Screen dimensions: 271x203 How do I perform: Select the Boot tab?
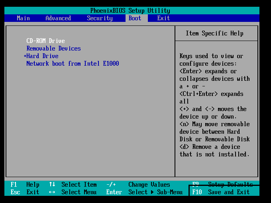click(x=135, y=18)
